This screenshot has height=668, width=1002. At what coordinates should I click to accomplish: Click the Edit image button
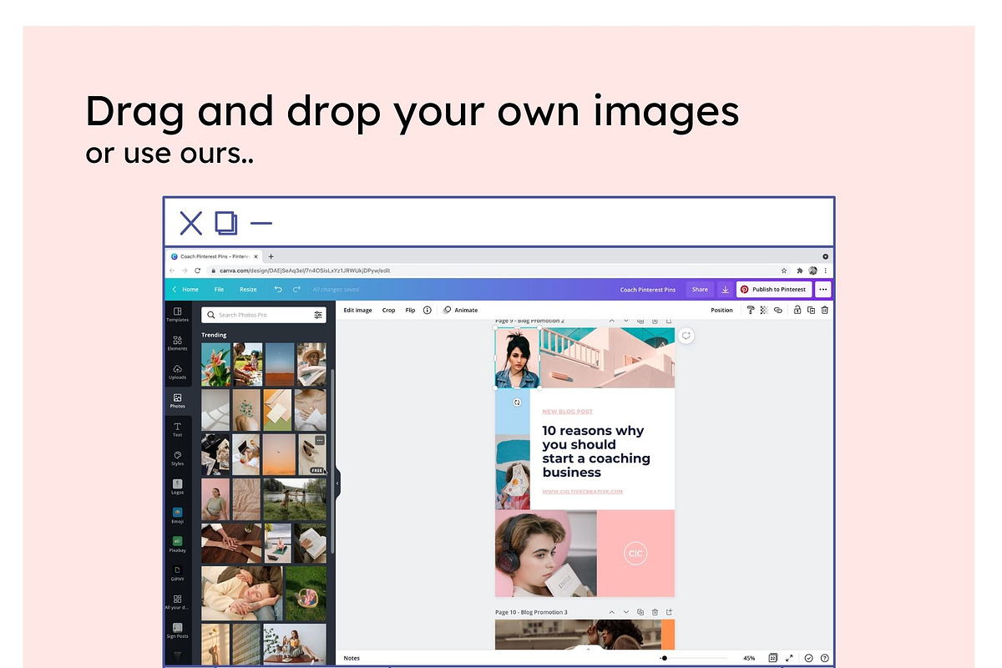[x=358, y=310]
